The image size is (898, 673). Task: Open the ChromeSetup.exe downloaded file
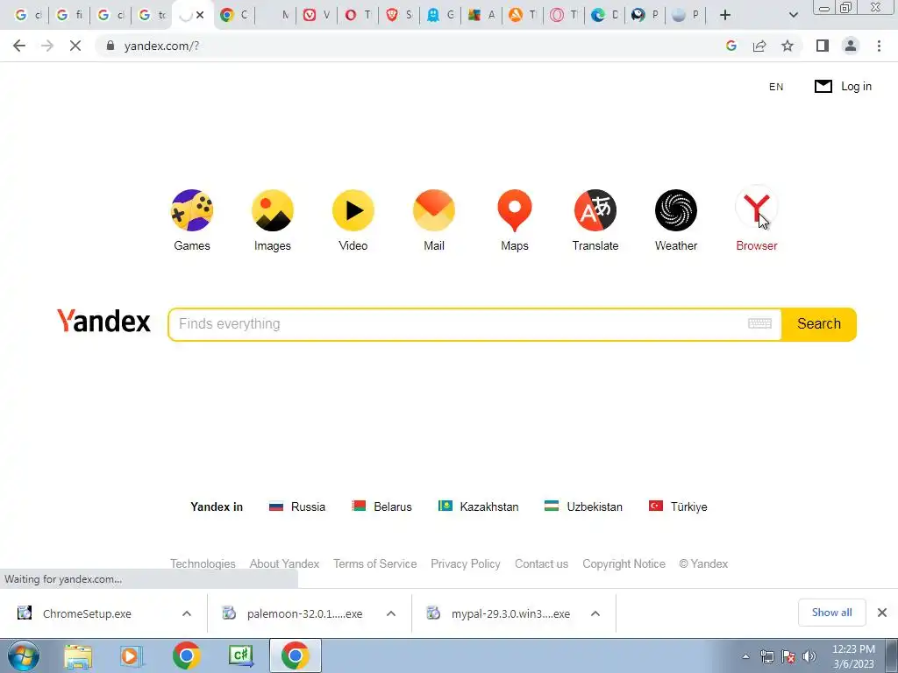[x=86, y=613]
